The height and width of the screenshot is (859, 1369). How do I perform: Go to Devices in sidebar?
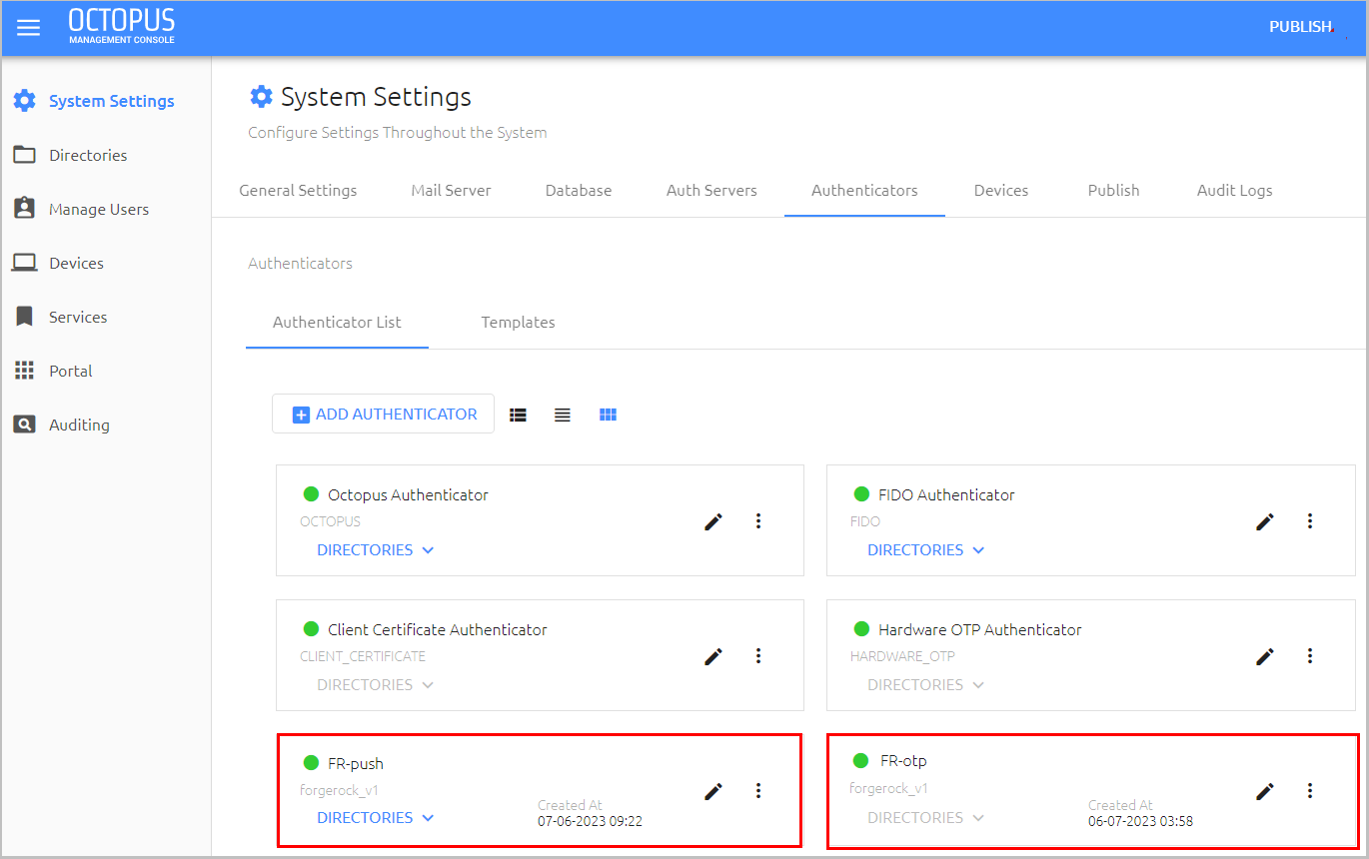76,263
